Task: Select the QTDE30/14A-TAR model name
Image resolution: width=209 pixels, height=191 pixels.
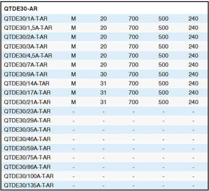Action: coord(27,84)
